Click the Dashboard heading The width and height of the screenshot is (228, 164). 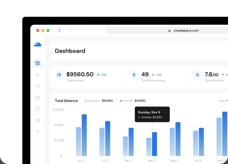click(70, 51)
